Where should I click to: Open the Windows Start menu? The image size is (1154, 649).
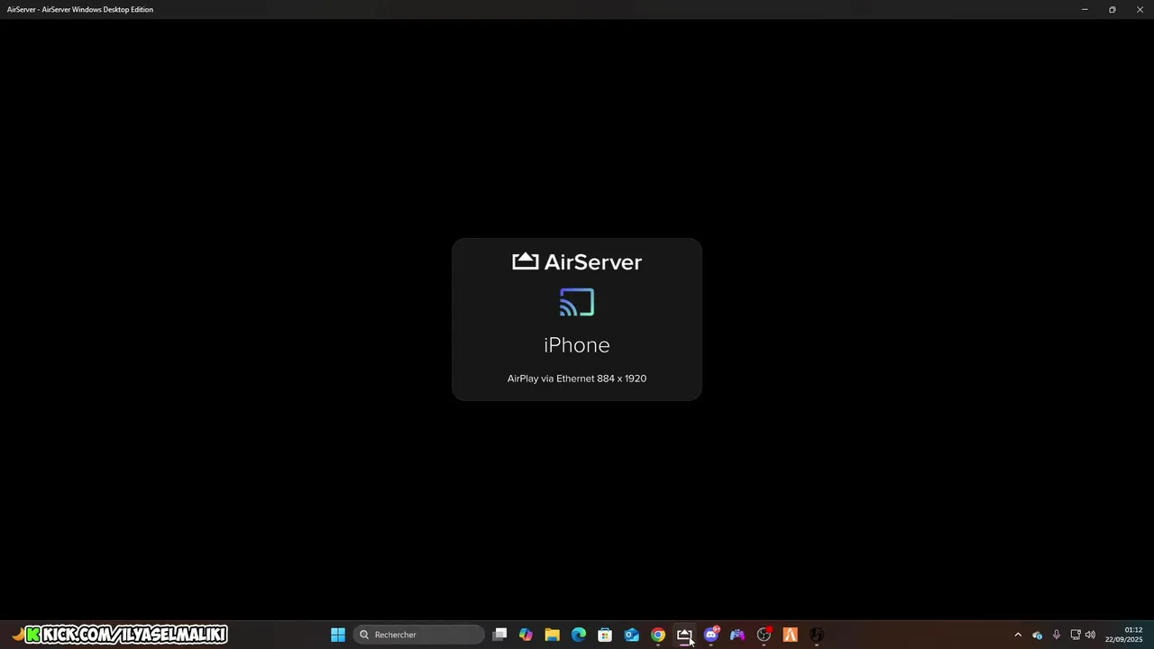coord(338,635)
